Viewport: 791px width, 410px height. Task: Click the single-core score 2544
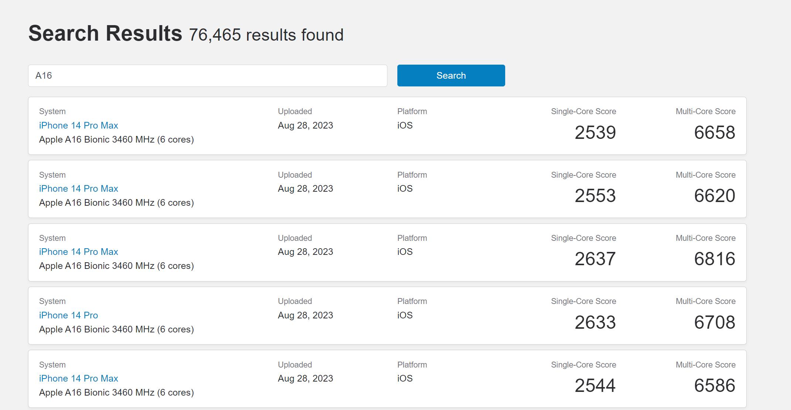click(595, 386)
